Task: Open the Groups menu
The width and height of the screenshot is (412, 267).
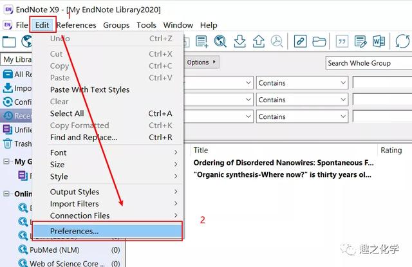Action: coord(116,25)
